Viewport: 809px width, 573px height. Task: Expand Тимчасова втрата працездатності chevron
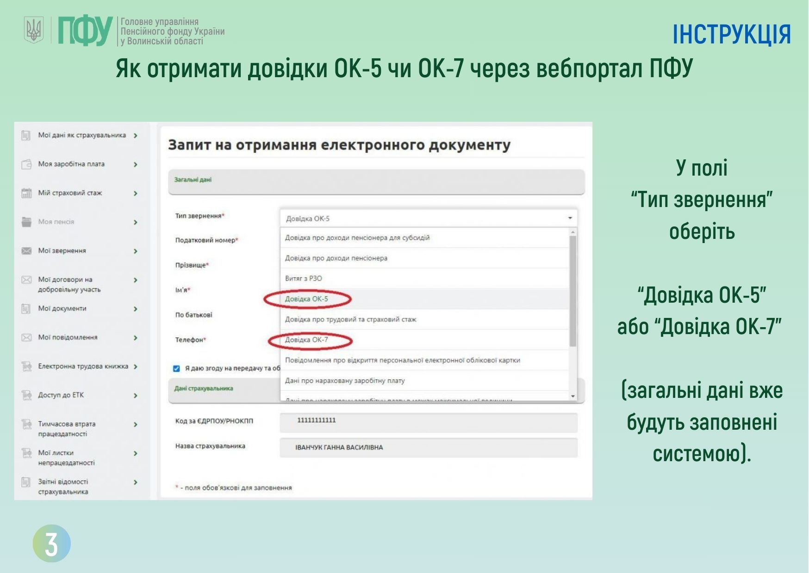pos(136,424)
